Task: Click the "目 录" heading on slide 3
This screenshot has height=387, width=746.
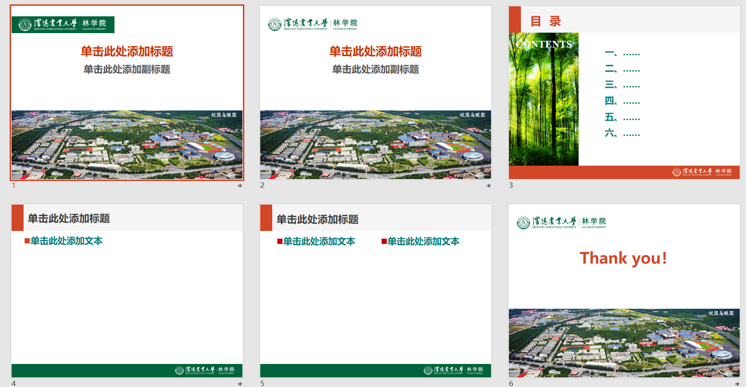Action: tap(545, 21)
